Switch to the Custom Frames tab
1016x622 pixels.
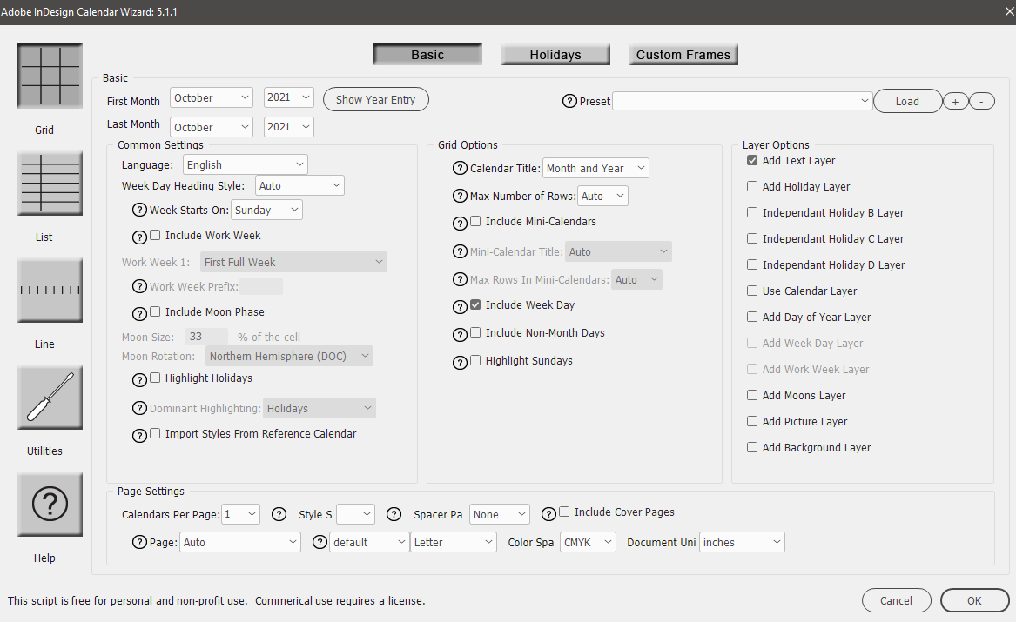pos(683,54)
